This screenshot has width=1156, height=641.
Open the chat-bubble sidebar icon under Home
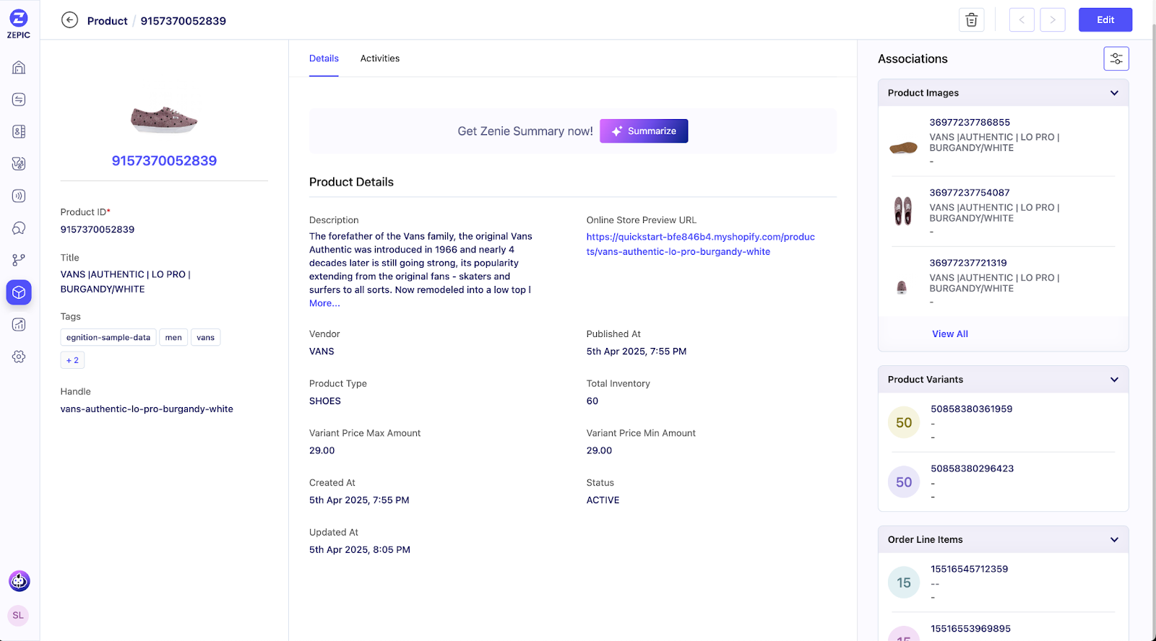tap(19, 100)
